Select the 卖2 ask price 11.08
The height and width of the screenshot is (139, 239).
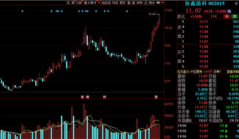pos(204,36)
